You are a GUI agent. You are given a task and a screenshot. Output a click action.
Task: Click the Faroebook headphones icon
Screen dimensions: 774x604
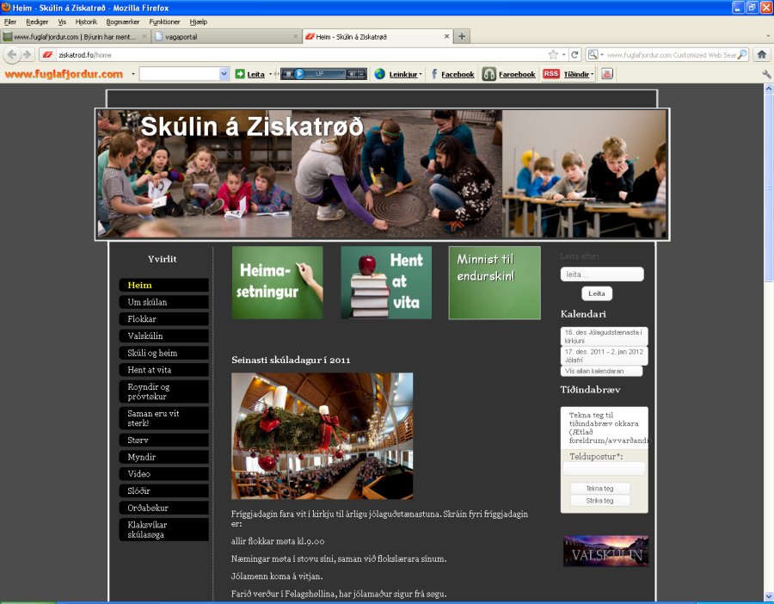pyautogui.click(x=488, y=74)
